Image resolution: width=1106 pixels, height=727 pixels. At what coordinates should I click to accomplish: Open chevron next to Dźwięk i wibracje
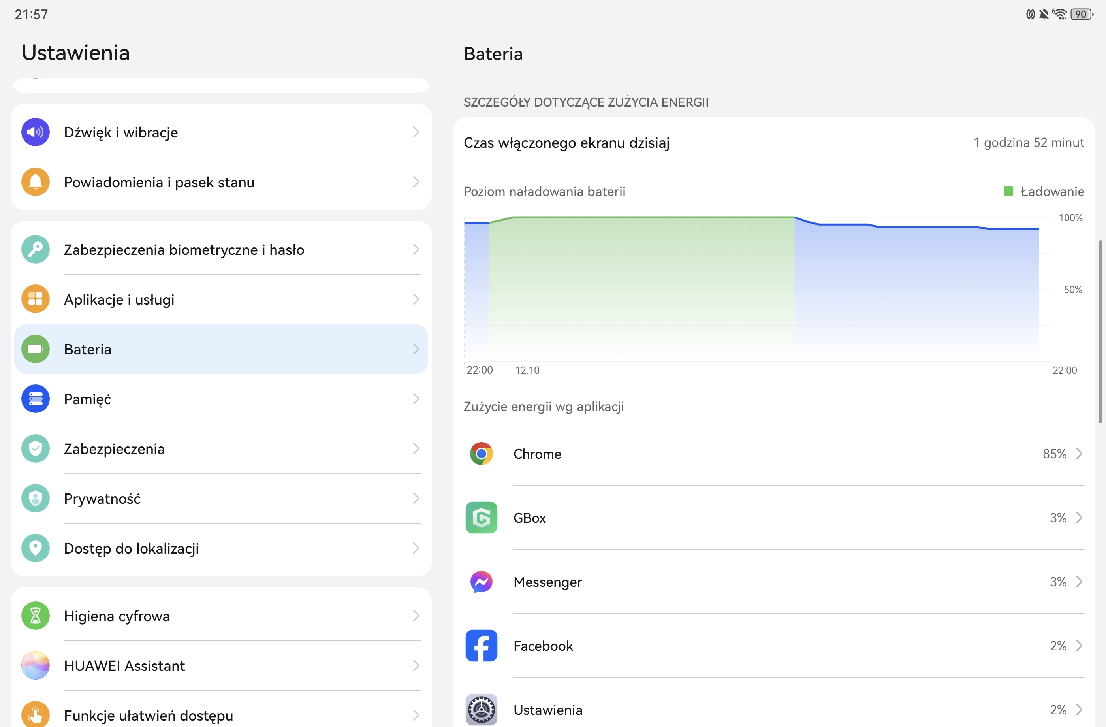(416, 132)
